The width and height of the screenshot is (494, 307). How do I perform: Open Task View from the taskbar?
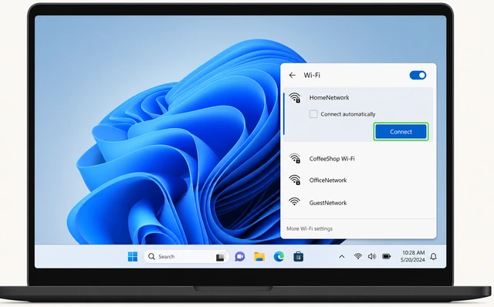click(220, 257)
